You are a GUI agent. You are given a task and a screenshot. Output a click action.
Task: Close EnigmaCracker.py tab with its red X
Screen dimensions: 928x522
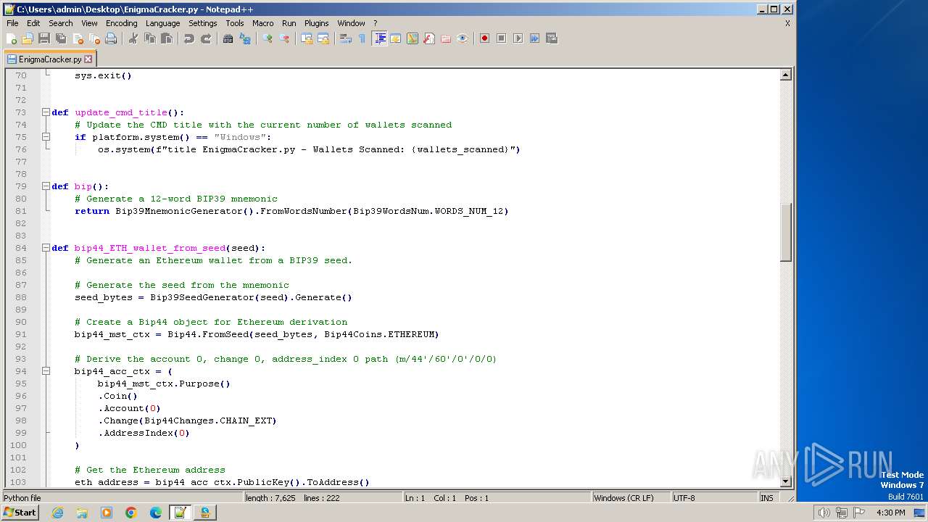tap(88, 59)
